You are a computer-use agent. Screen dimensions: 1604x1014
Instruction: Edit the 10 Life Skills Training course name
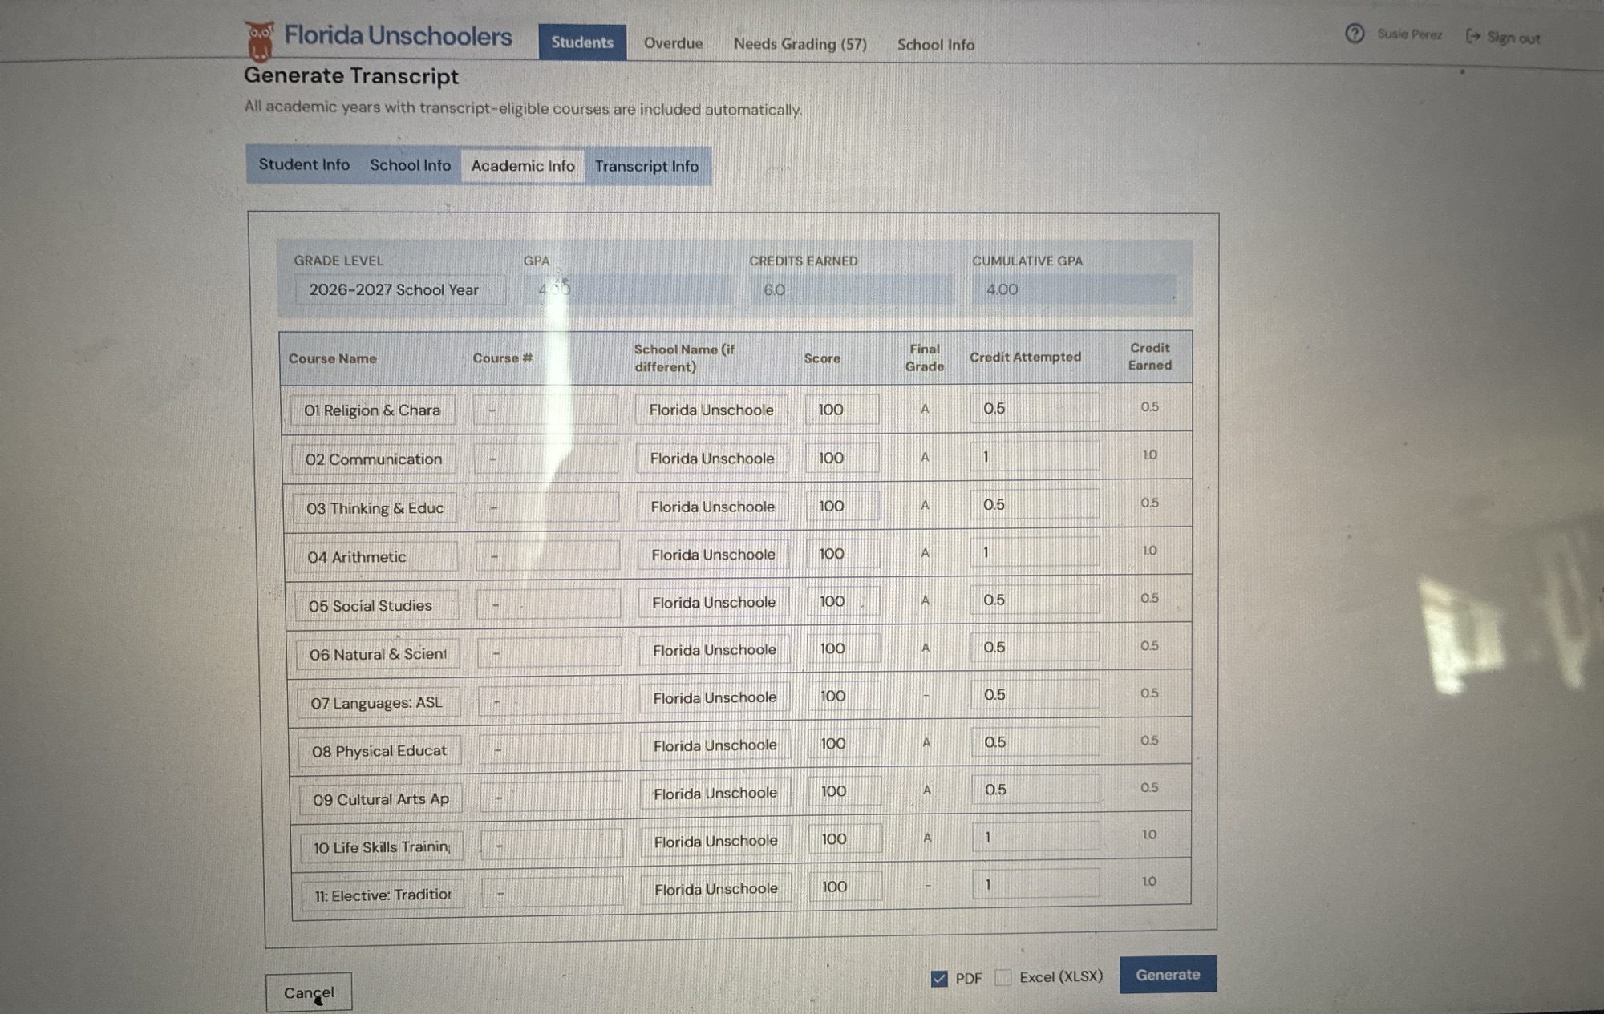point(380,847)
